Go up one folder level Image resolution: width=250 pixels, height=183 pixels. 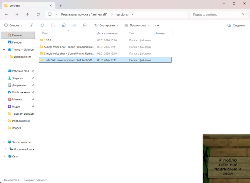(27, 15)
